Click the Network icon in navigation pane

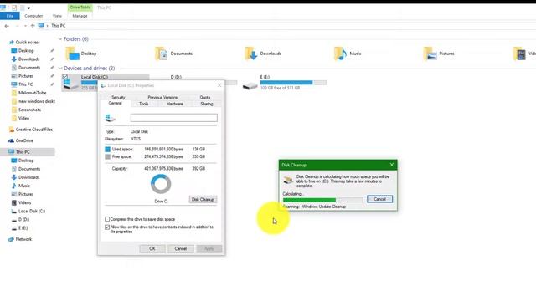click(x=12, y=239)
